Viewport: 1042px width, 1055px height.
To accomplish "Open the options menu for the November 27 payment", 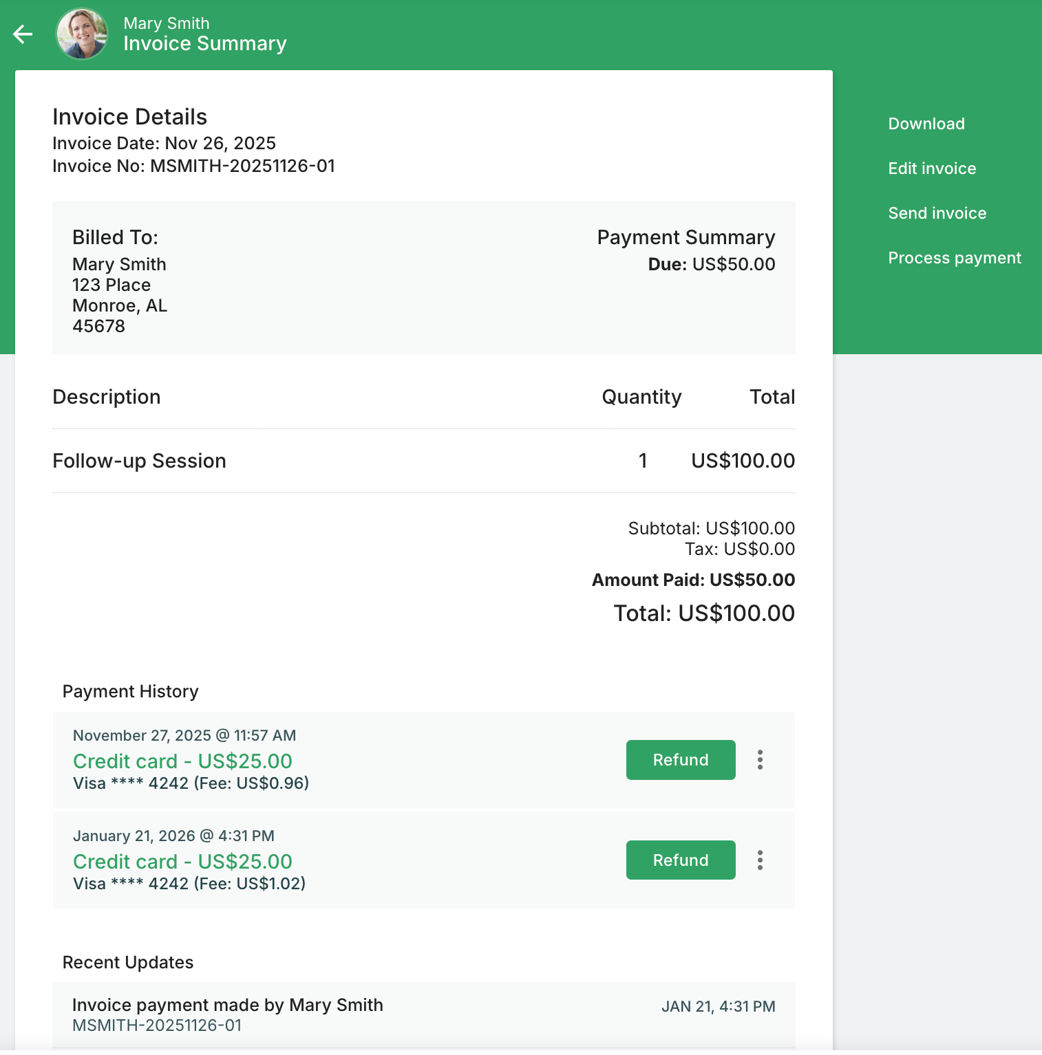I will click(x=760, y=760).
